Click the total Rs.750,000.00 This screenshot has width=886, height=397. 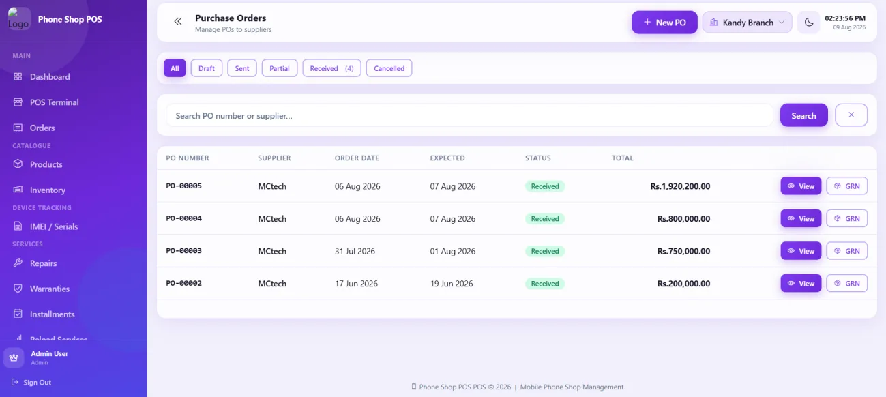point(683,251)
